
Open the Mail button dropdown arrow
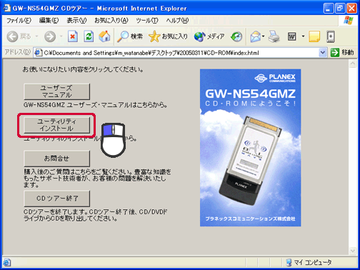coord(263,36)
